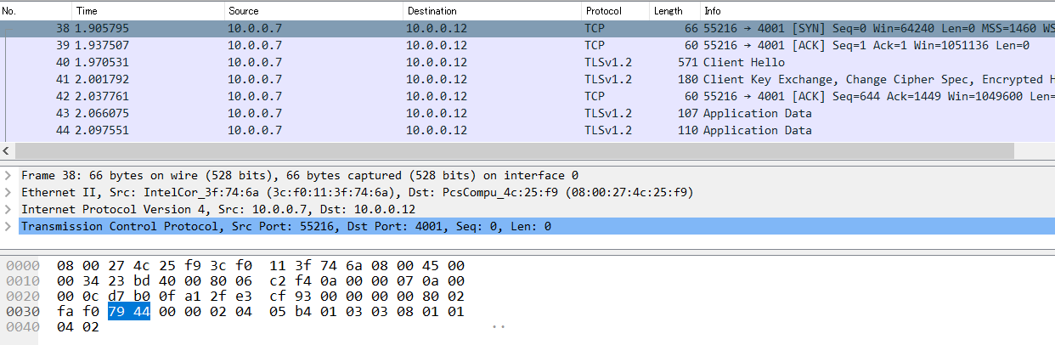Click the scroll-left arrow of packet list
Image resolution: width=1055 pixels, height=345 pixels.
point(7,150)
